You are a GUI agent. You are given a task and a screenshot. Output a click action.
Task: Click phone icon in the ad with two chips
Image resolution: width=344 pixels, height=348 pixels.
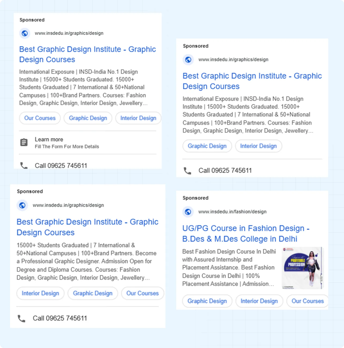coord(187,171)
